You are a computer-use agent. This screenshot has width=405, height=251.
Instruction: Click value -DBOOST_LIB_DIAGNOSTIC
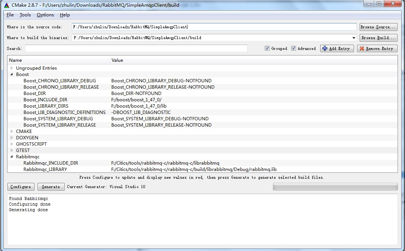point(141,112)
